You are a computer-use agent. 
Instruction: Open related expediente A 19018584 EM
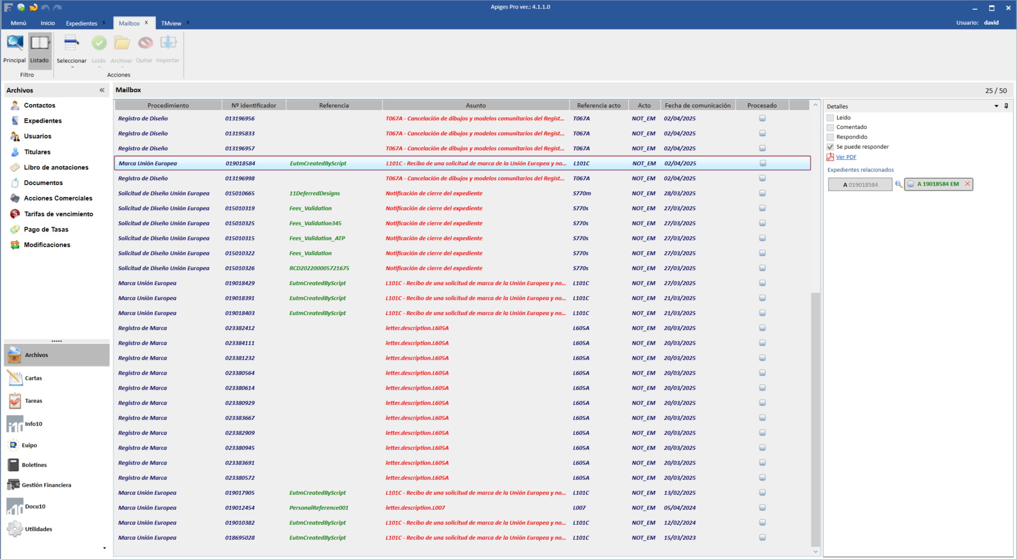click(938, 184)
